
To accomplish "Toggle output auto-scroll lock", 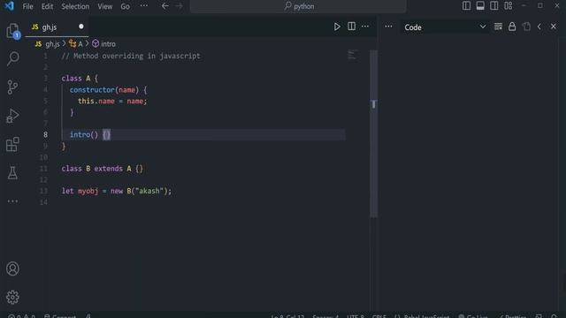I will (512, 26).
